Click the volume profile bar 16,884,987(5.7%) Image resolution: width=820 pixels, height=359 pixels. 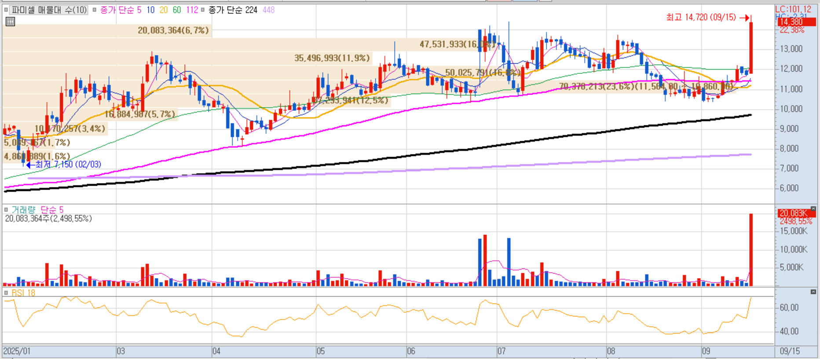click(90, 114)
